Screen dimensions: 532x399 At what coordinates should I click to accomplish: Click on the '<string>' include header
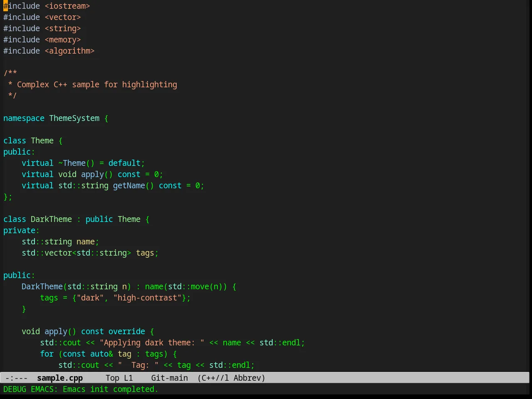click(x=63, y=28)
